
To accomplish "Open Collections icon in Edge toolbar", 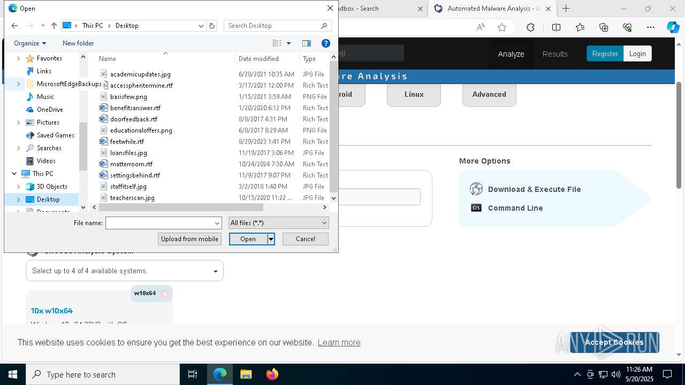I will tap(604, 27).
